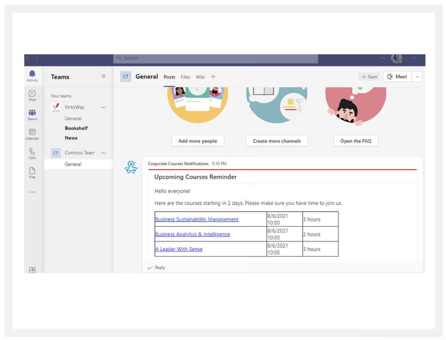446x340 pixels.
Task: Open Business Sustainability Management link
Action: tap(197, 219)
